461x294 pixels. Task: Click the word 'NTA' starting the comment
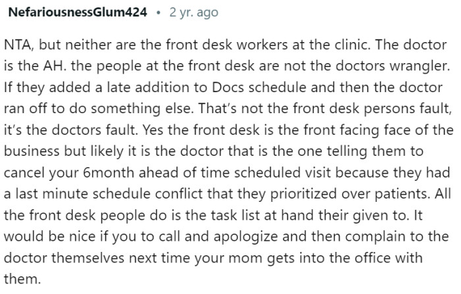[x=17, y=45]
